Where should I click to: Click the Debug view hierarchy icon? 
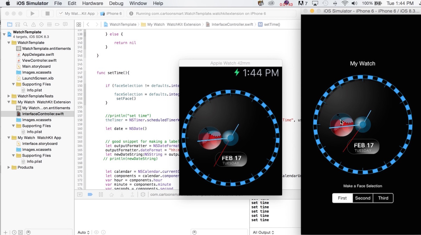click(143, 194)
